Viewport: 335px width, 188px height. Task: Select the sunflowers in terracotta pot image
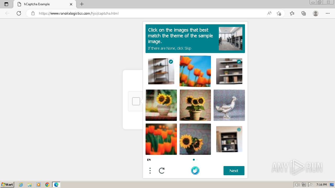point(195,105)
